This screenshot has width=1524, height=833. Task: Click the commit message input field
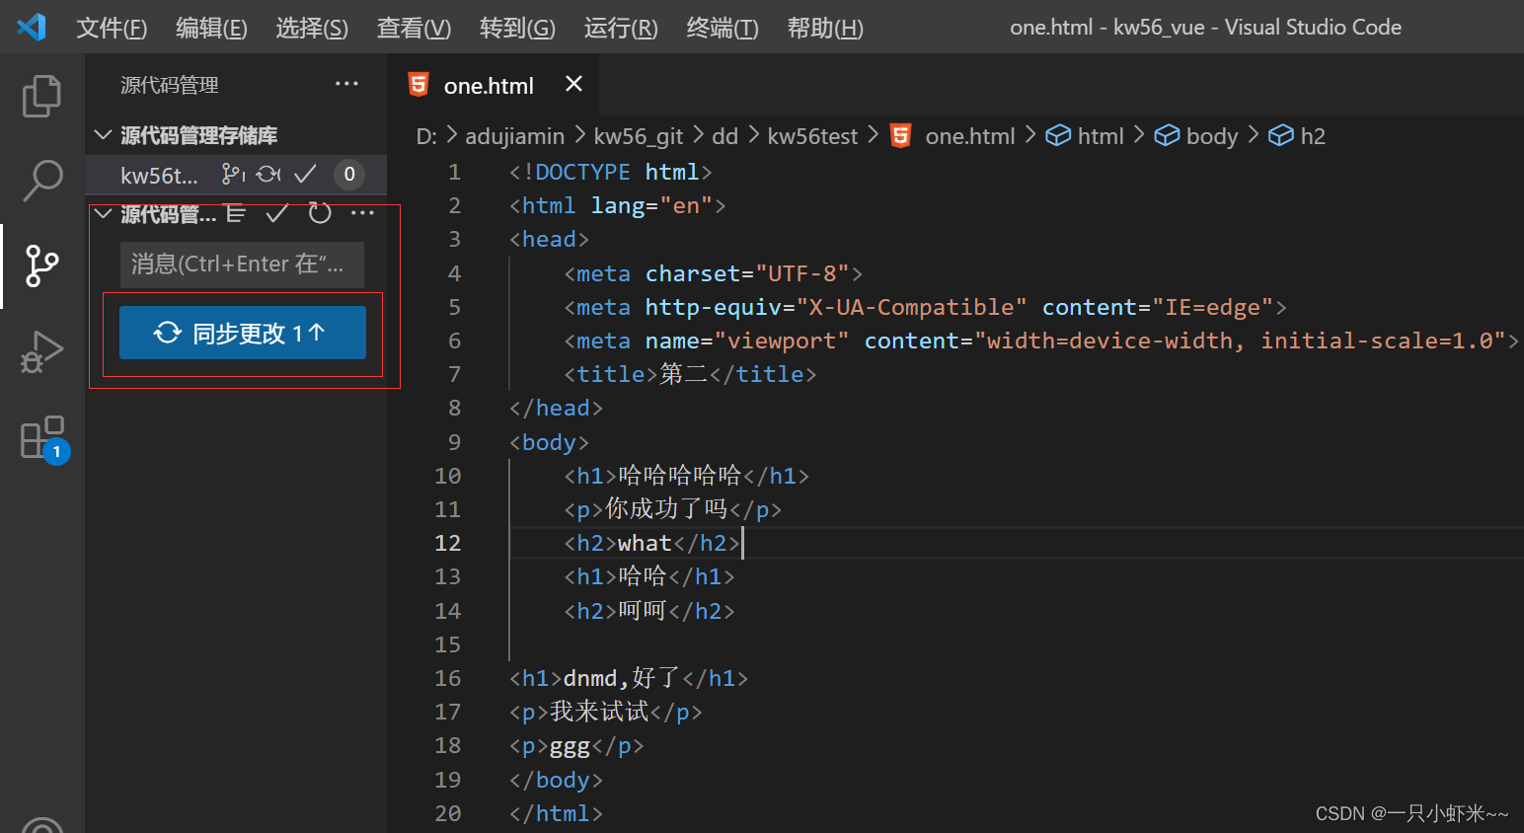coord(242,265)
